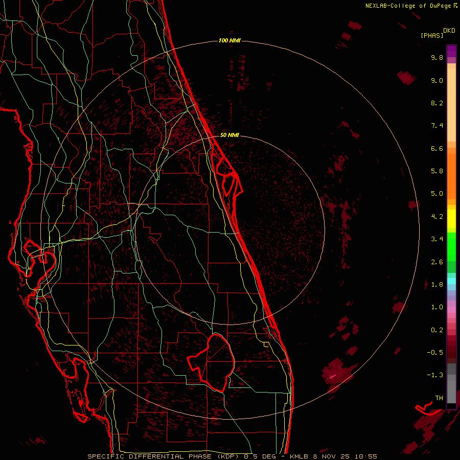Select the 1.8 scale value
Screen dimensions: 460x460
(437, 285)
